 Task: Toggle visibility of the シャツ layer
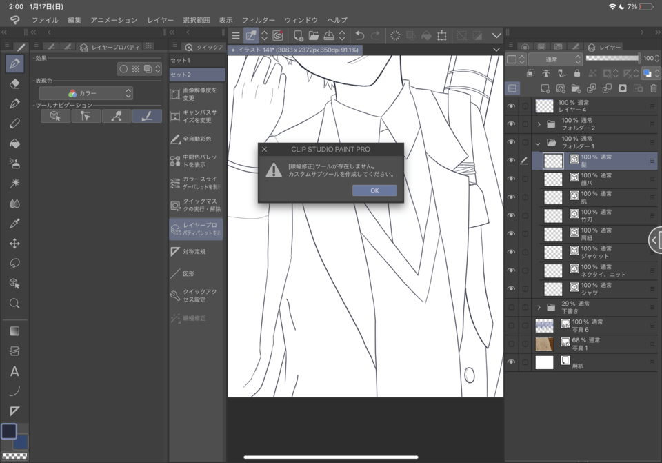(510, 288)
